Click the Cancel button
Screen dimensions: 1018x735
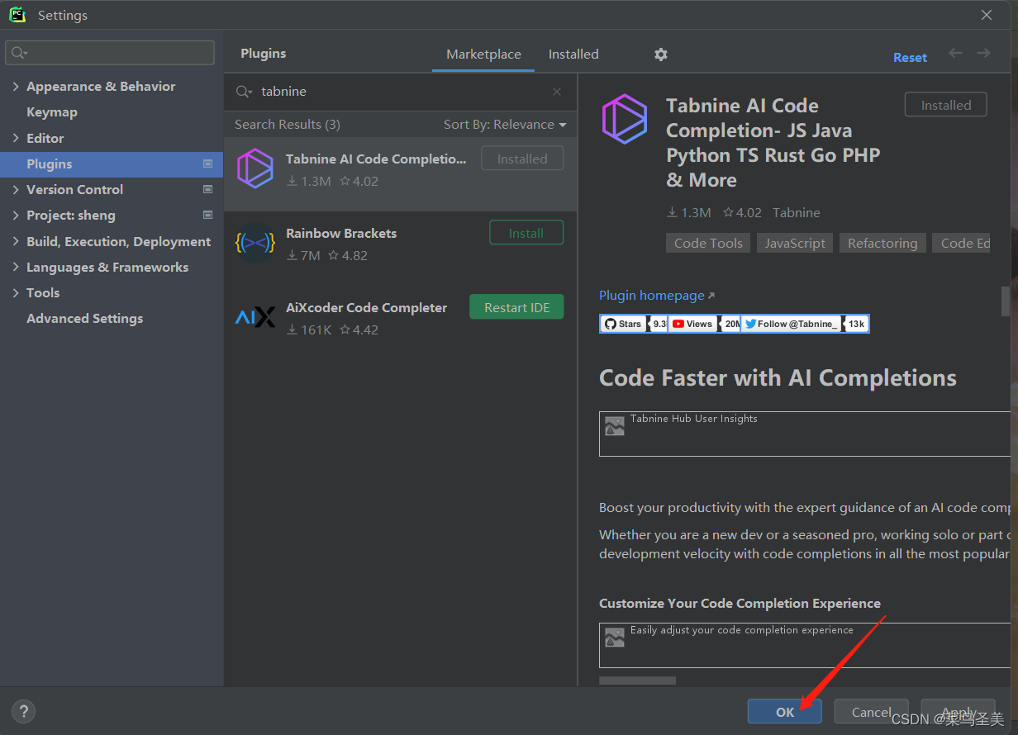pyautogui.click(x=872, y=712)
